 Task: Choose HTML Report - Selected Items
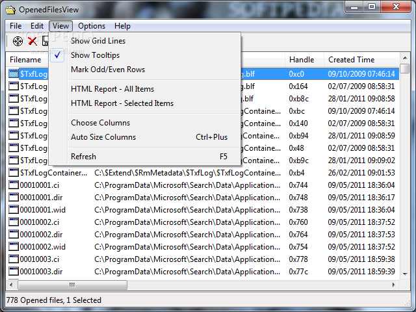(x=144, y=103)
